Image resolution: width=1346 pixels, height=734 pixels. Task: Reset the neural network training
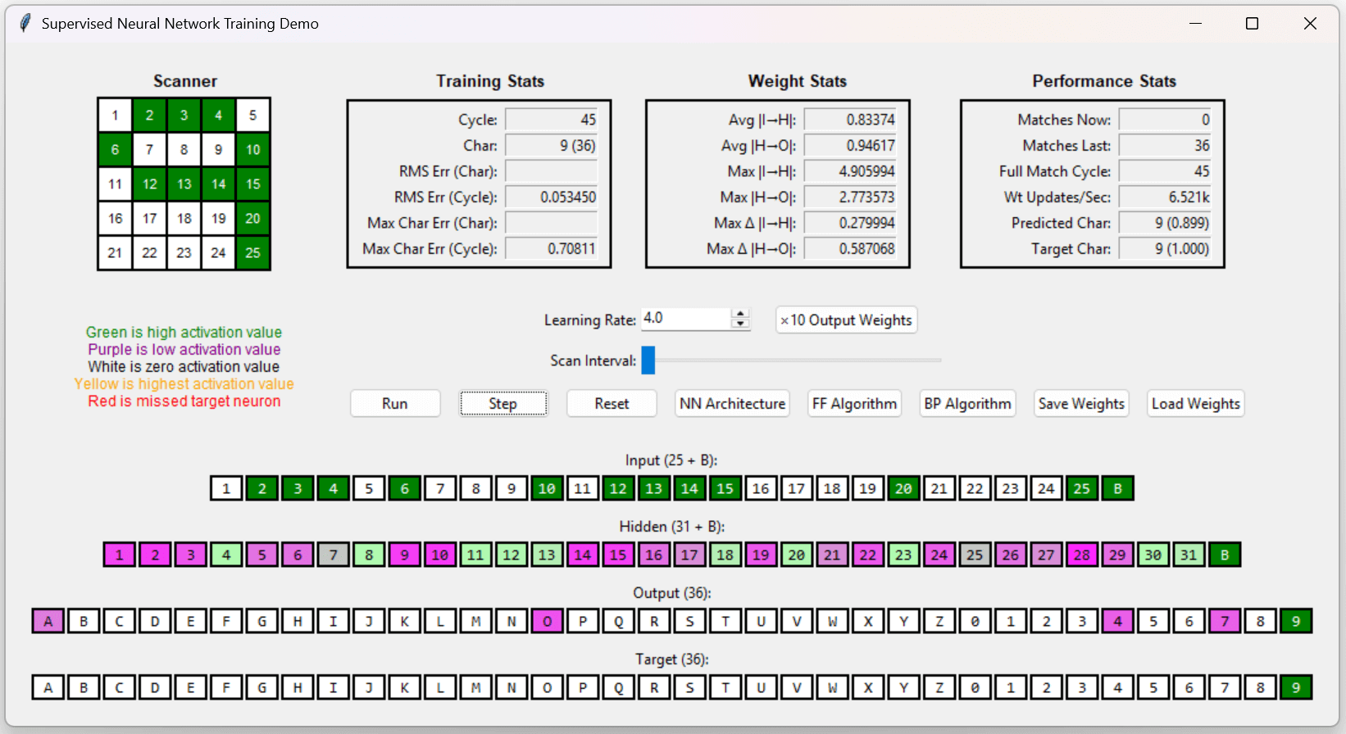(x=612, y=404)
